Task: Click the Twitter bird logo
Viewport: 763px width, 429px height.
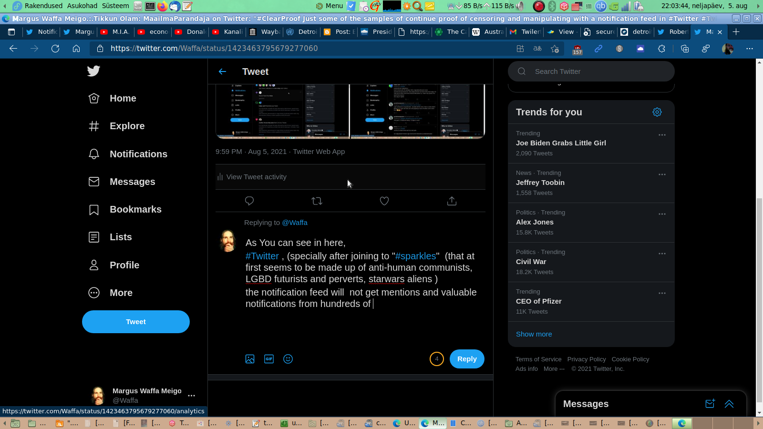Action: pyautogui.click(x=93, y=71)
